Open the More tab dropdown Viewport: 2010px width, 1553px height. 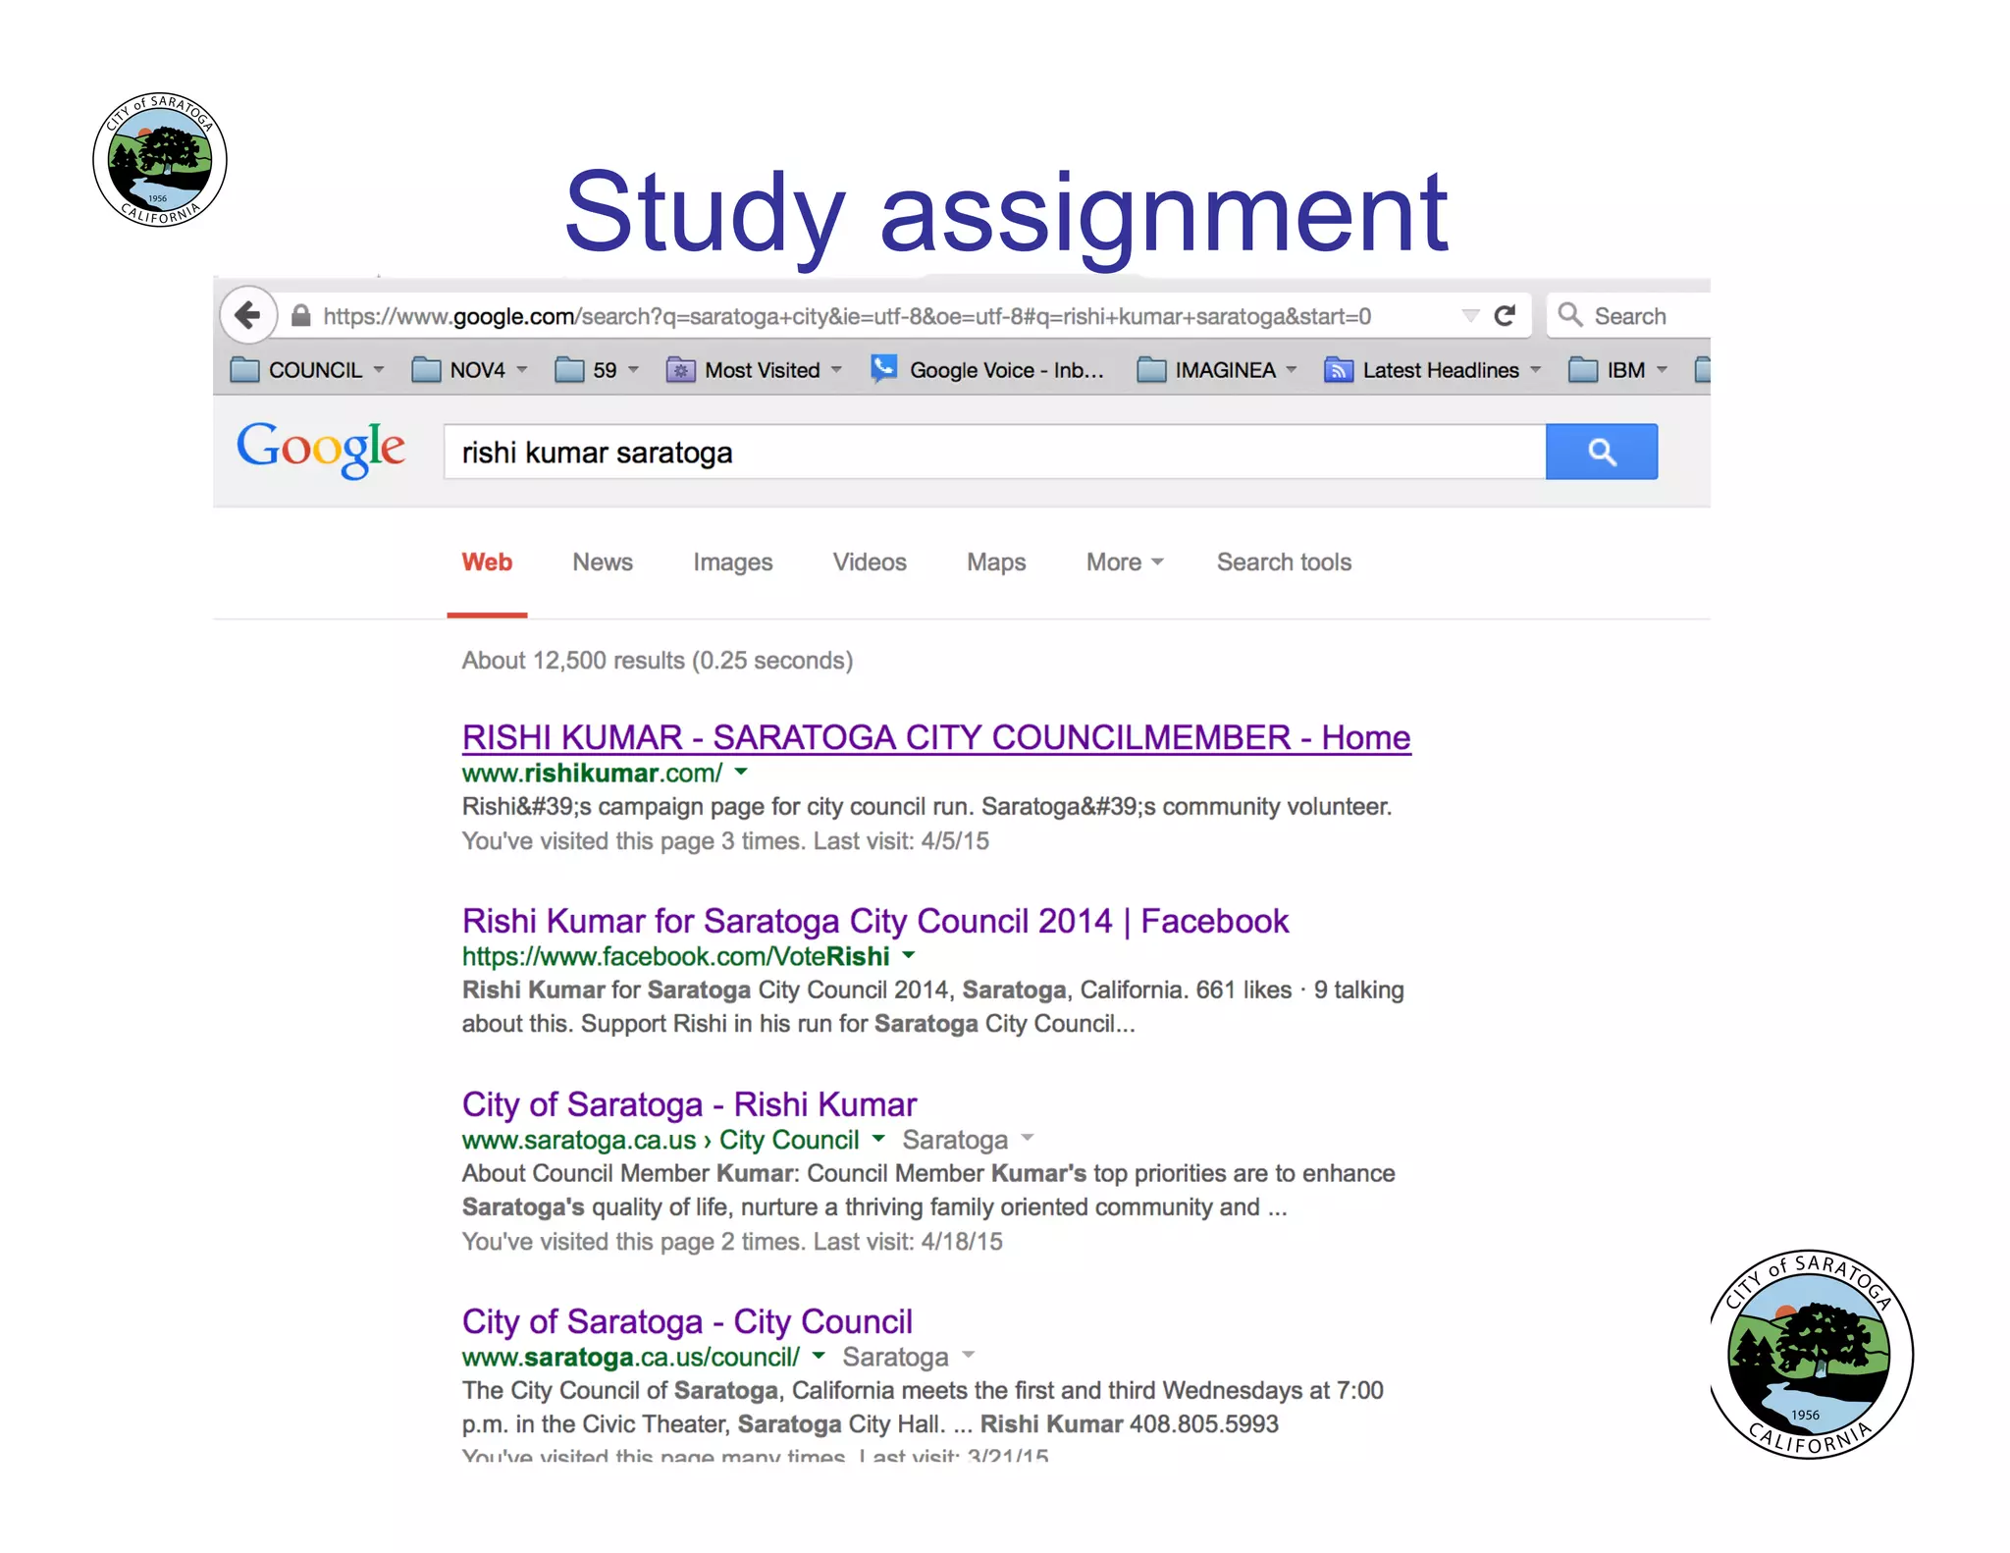point(1125,562)
